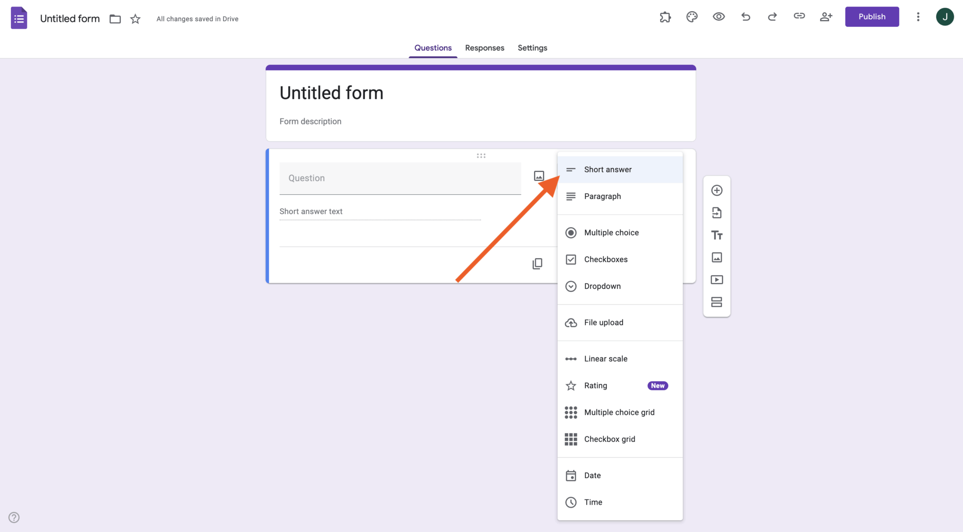Click the undo icon

click(745, 16)
